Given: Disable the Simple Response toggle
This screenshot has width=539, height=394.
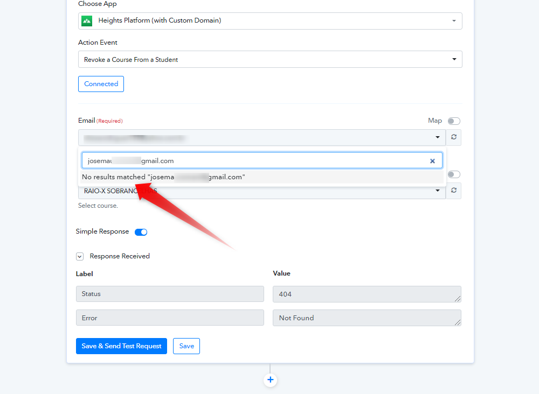Looking at the screenshot, I should tap(141, 232).
